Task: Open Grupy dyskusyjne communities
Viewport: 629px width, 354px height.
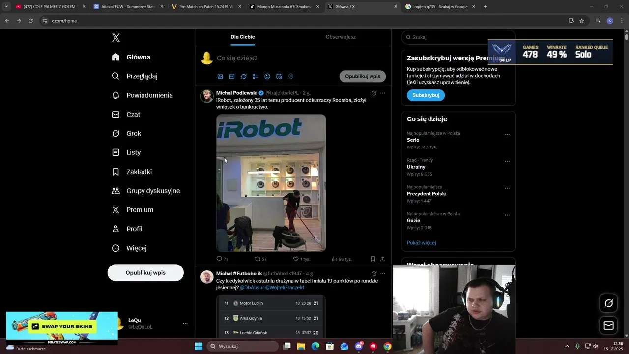Action: pos(146,191)
